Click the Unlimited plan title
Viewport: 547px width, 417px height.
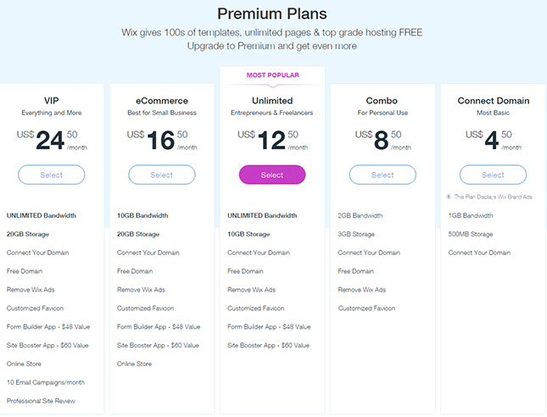click(272, 101)
